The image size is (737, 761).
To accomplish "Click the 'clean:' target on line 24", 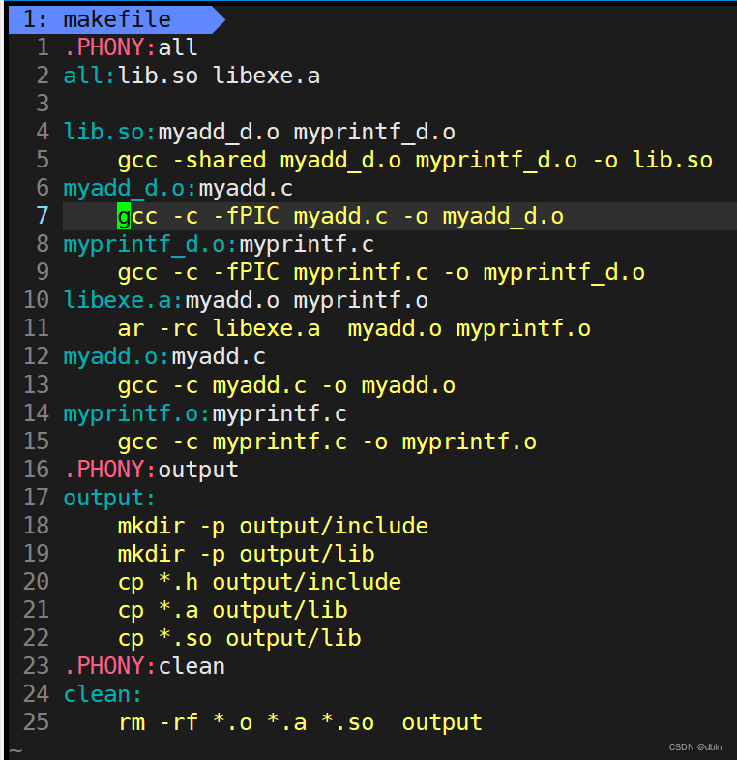I will coord(103,694).
